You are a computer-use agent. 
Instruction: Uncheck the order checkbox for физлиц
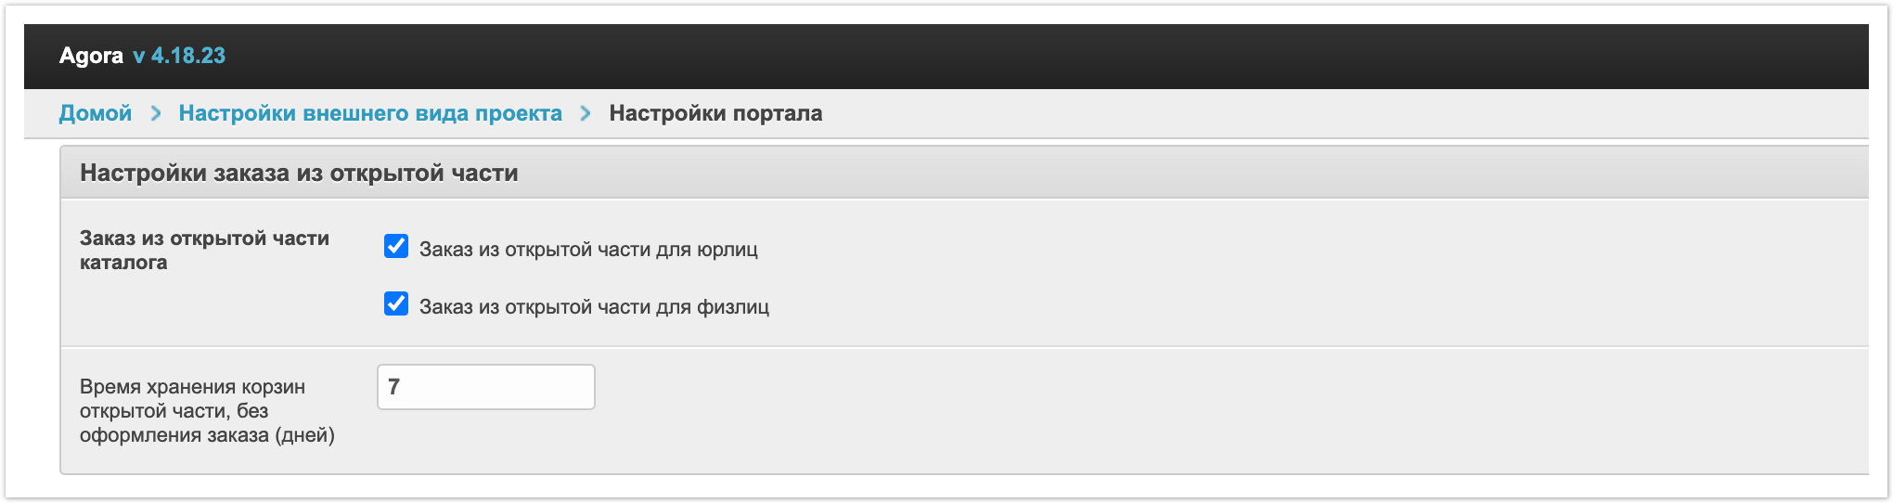click(396, 304)
